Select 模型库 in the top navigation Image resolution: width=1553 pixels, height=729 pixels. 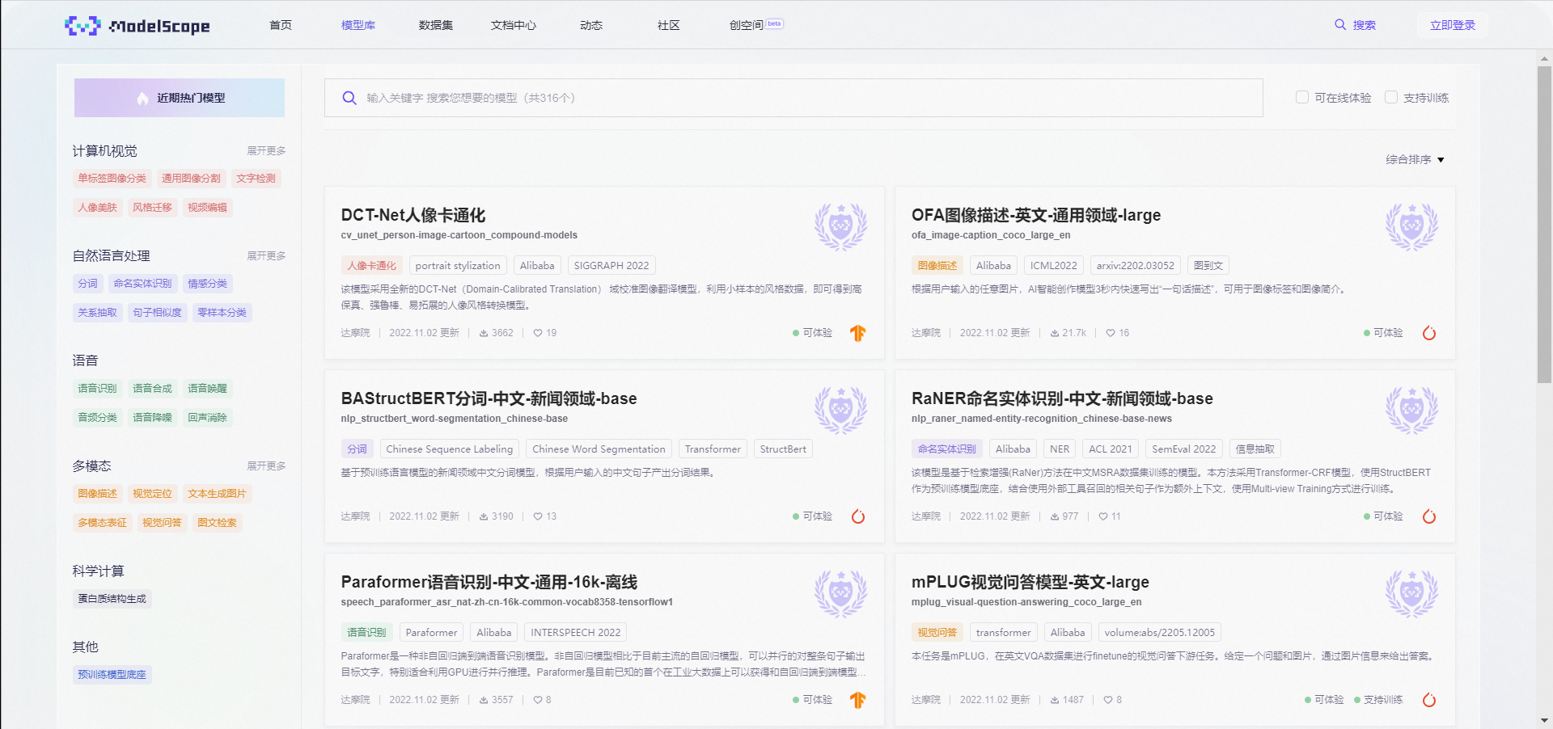[358, 25]
